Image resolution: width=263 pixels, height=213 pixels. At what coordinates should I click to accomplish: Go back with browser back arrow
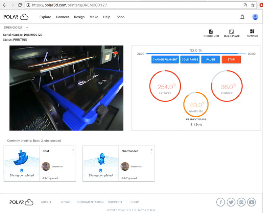click(5, 5)
